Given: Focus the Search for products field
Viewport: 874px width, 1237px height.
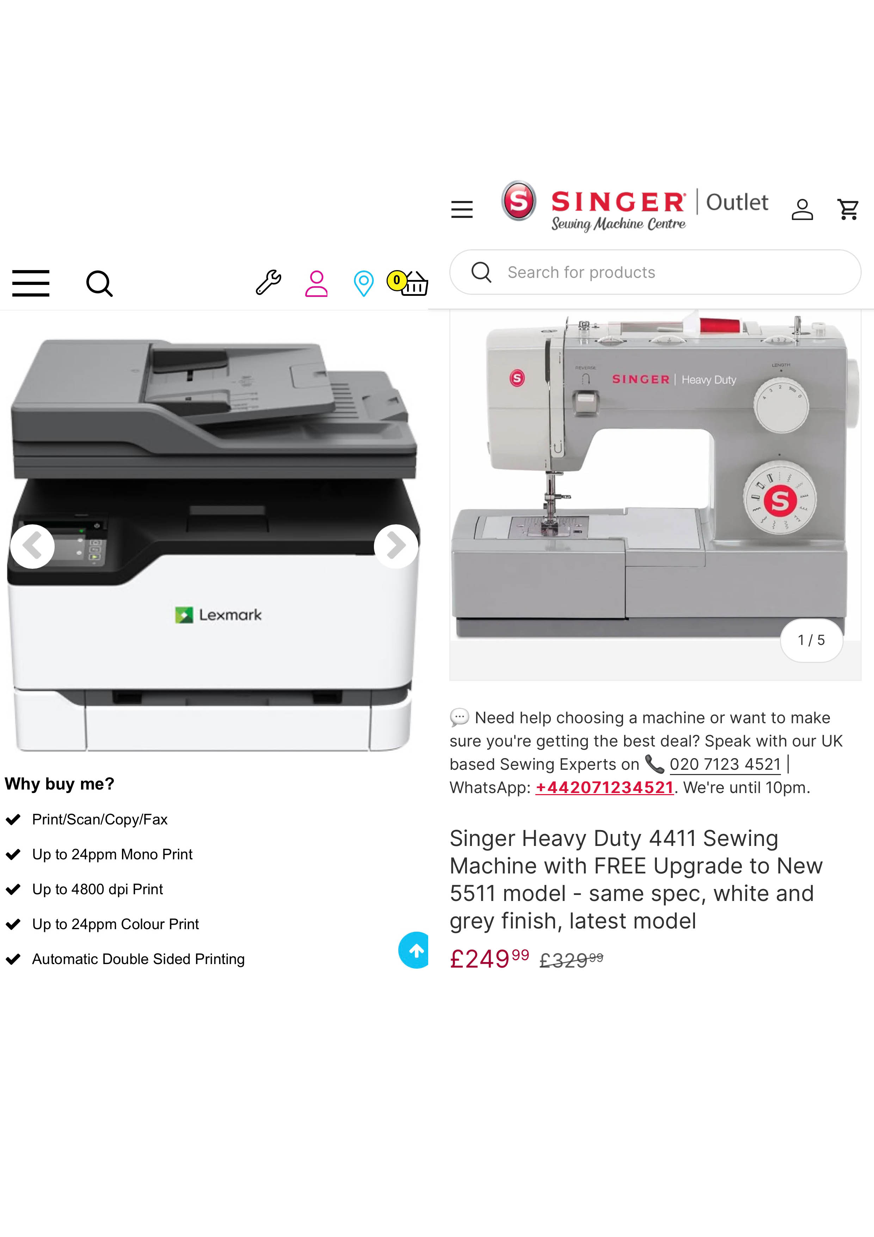Looking at the screenshot, I should [x=655, y=272].
